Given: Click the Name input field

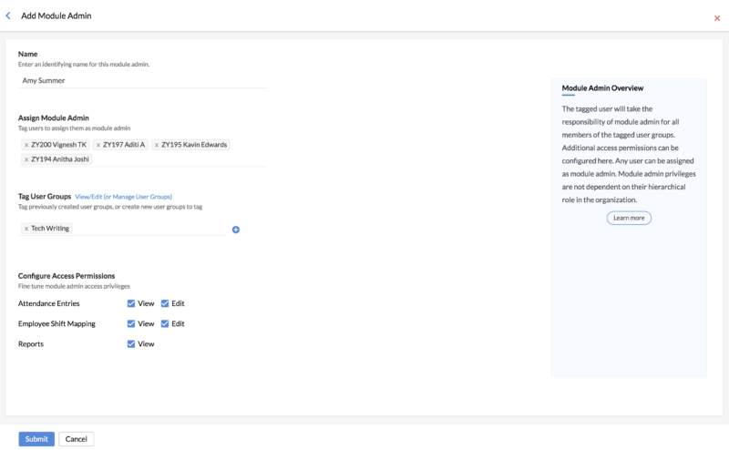Looking at the screenshot, I should point(141,80).
